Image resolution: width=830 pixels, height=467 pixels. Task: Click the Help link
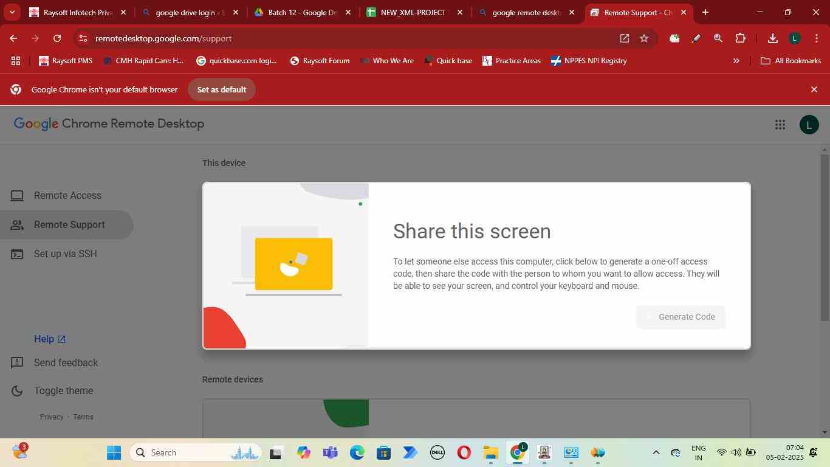coord(50,339)
